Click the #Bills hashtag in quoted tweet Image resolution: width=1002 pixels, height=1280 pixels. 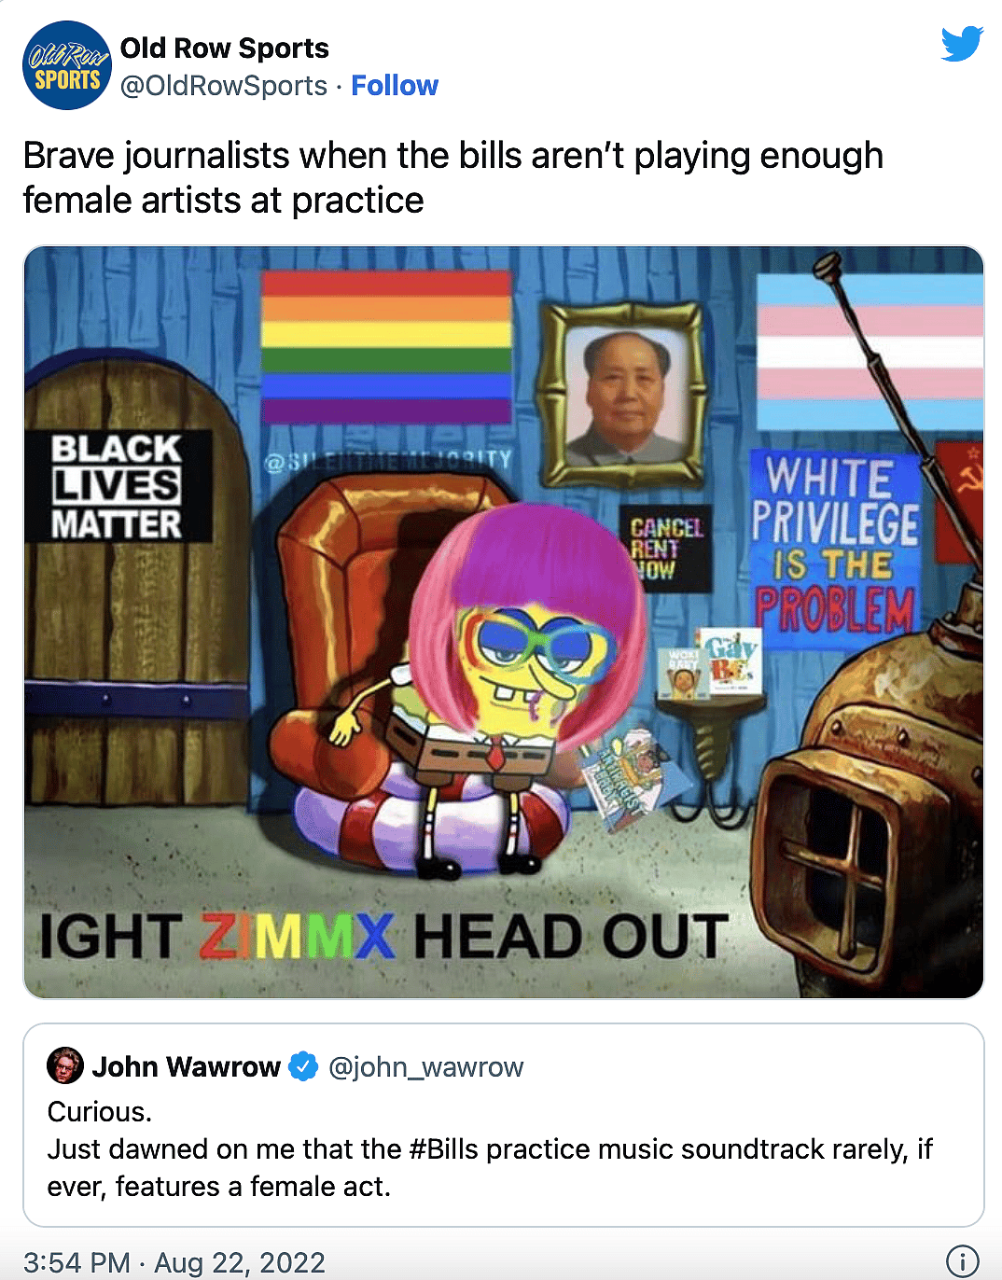[444, 1149]
